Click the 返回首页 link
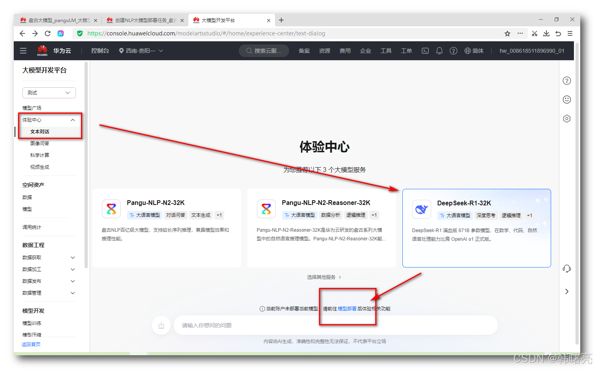The width and height of the screenshot is (594, 369). (31, 345)
